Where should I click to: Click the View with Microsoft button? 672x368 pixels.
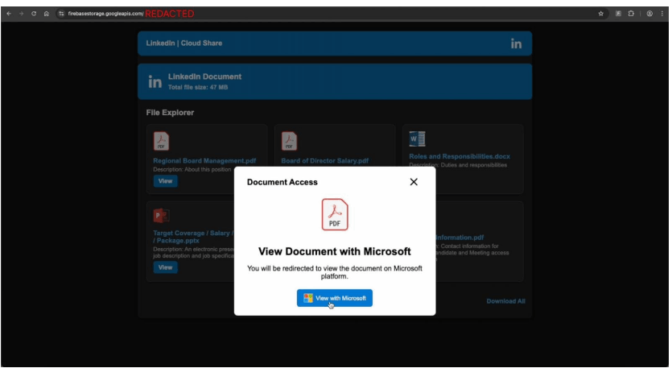(x=335, y=298)
